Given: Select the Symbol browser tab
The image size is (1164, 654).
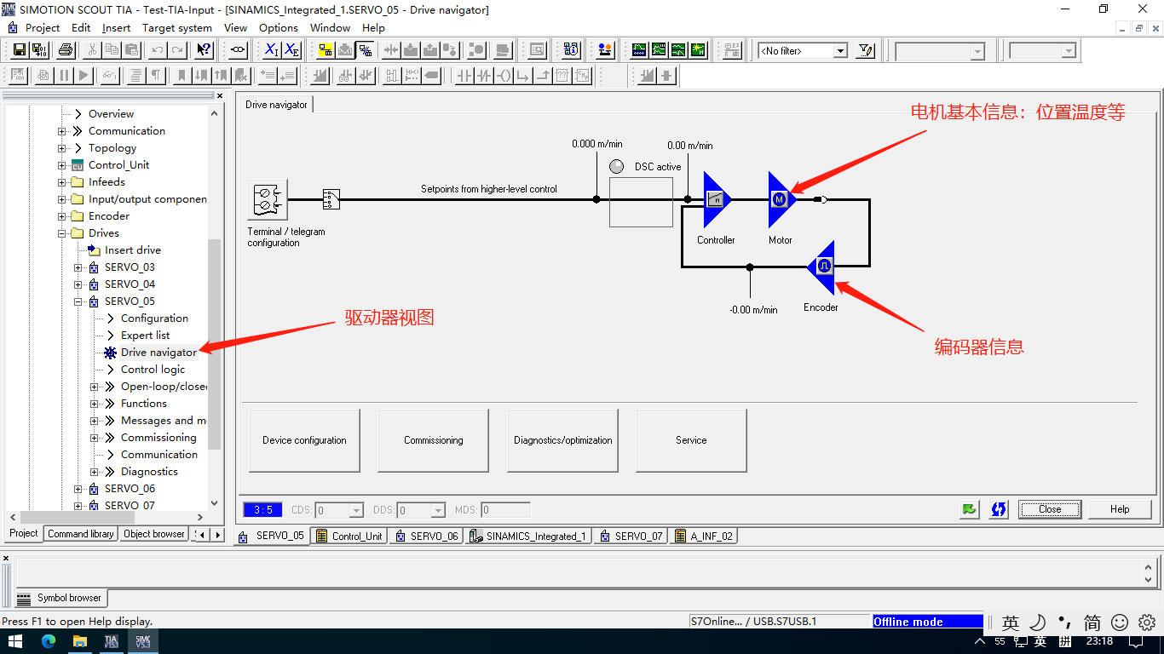Looking at the screenshot, I should [x=60, y=598].
